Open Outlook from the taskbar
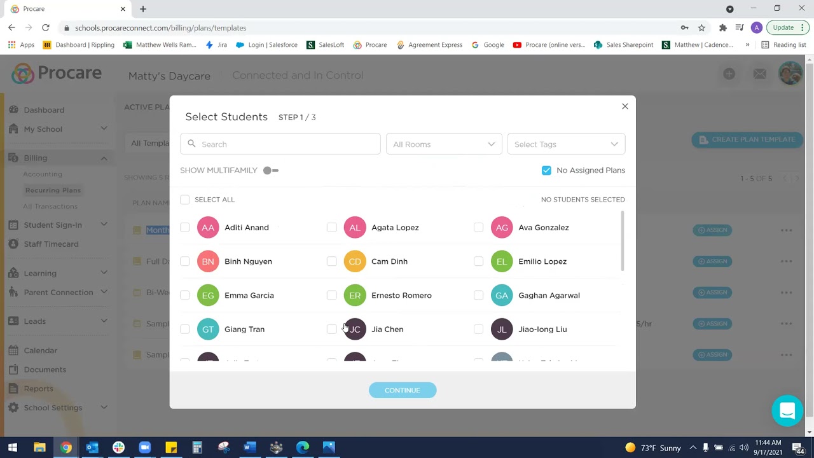The image size is (814, 458). tap(92, 447)
